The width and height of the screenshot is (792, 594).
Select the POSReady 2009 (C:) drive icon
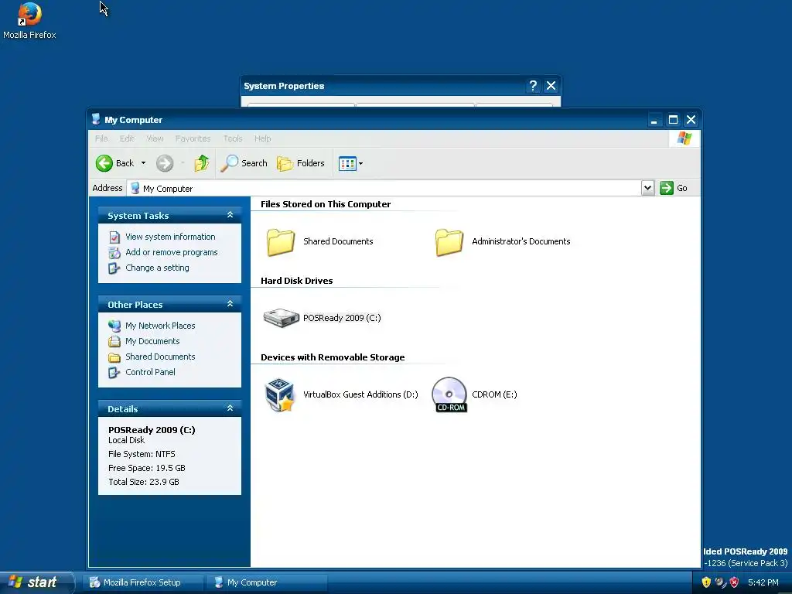tap(281, 318)
